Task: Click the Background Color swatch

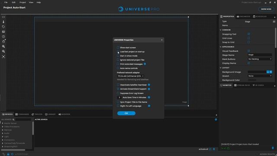Action: [x=252, y=80]
